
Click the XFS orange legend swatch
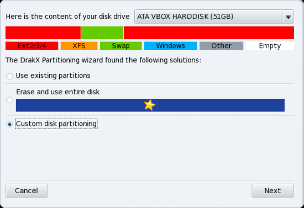coord(79,46)
